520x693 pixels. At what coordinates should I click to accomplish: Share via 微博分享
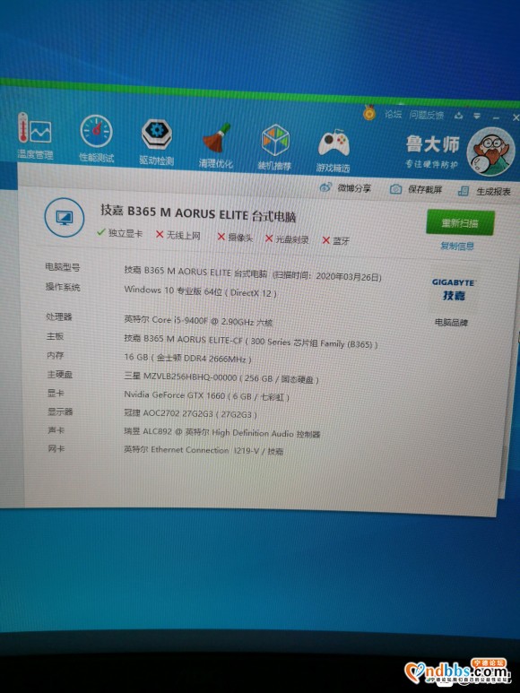345,188
